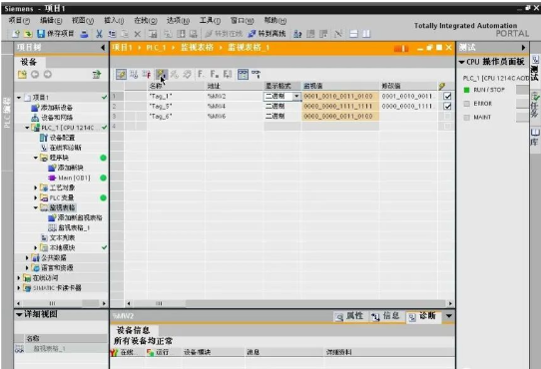Check the modify checkbox for Tag_6
Viewport: 541px width, 369px height.
(447, 117)
